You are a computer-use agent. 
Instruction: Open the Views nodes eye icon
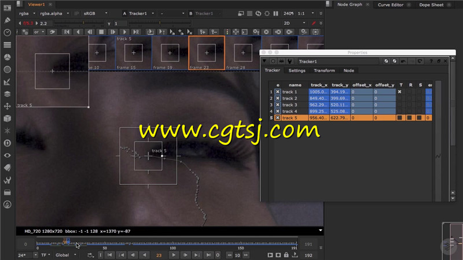(x=8, y=155)
